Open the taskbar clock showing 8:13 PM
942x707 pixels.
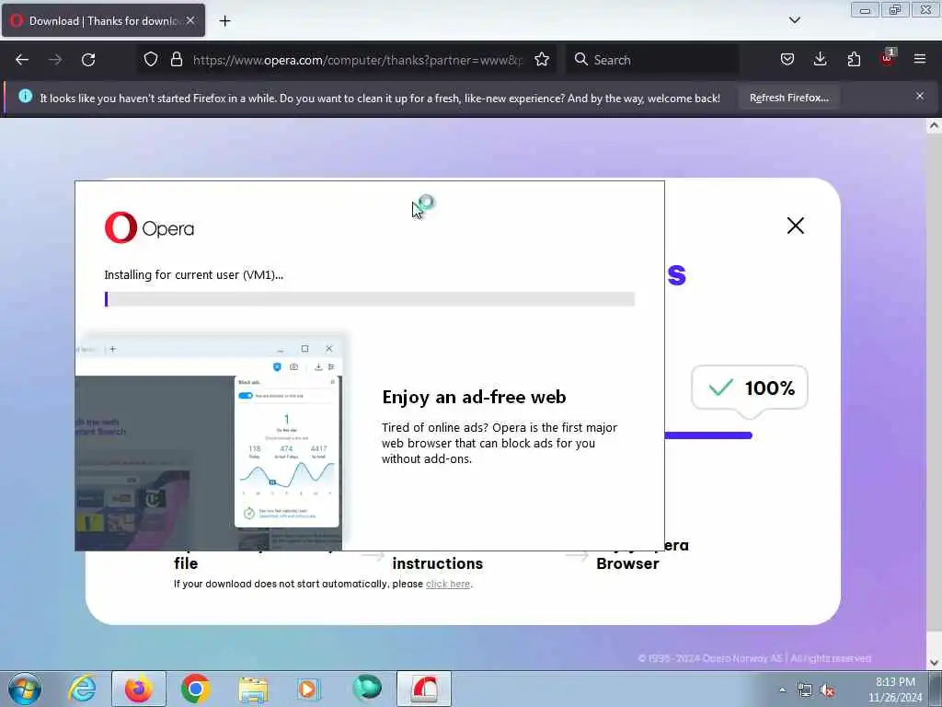895,690
